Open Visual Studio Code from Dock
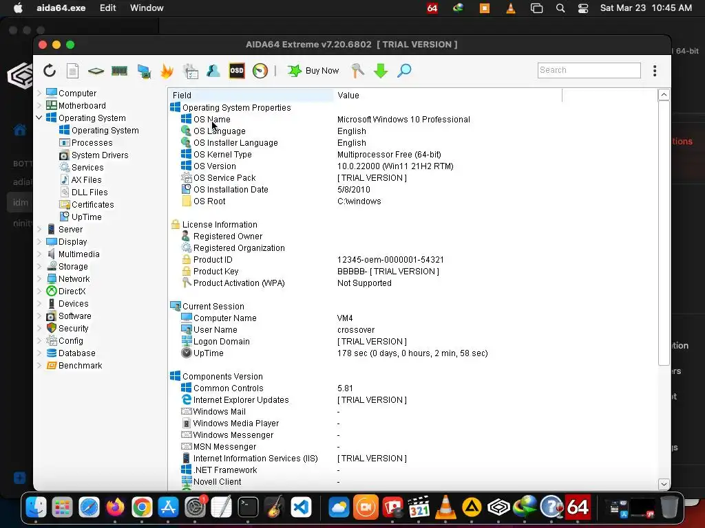The width and height of the screenshot is (705, 528). click(301, 508)
